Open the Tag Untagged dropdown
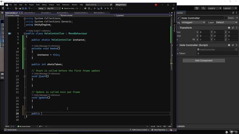 [x=193, y=22]
